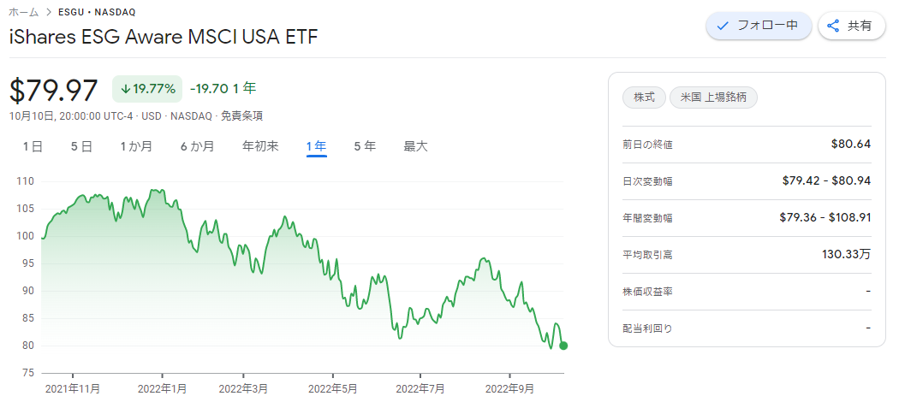Image resolution: width=899 pixels, height=402 pixels.
Task: Click the 日次変動幅 label
Action: (647, 181)
